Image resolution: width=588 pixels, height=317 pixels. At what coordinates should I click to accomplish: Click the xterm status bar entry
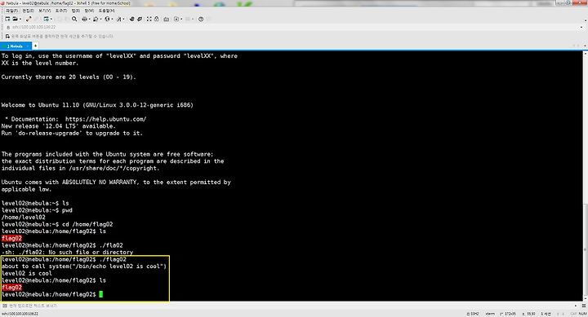pos(490,314)
